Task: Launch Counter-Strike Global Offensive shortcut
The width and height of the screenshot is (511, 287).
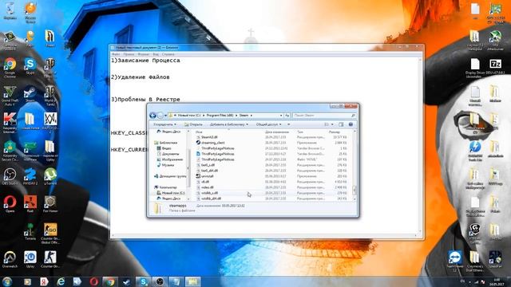Action: tap(50, 234)
